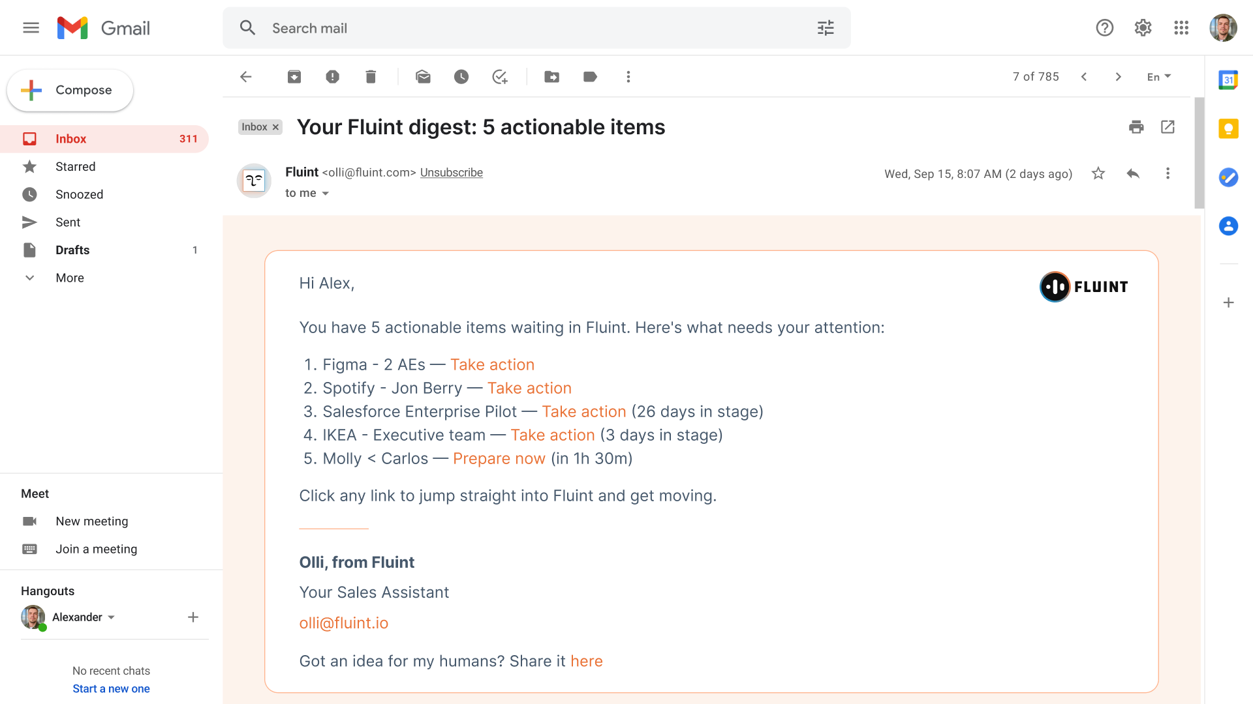This screenshot has height=704, width=1253.
Task: Apply a label to email
Action: click(x=590, y=77)
